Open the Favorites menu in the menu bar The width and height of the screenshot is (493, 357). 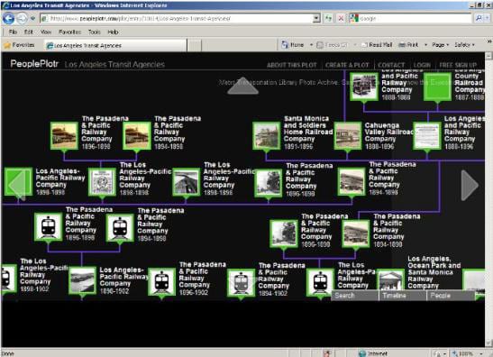tap(69, 32)
